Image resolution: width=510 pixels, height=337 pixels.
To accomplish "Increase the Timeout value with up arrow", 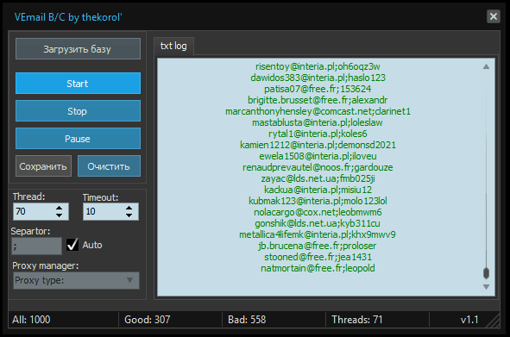I will 129,208.
